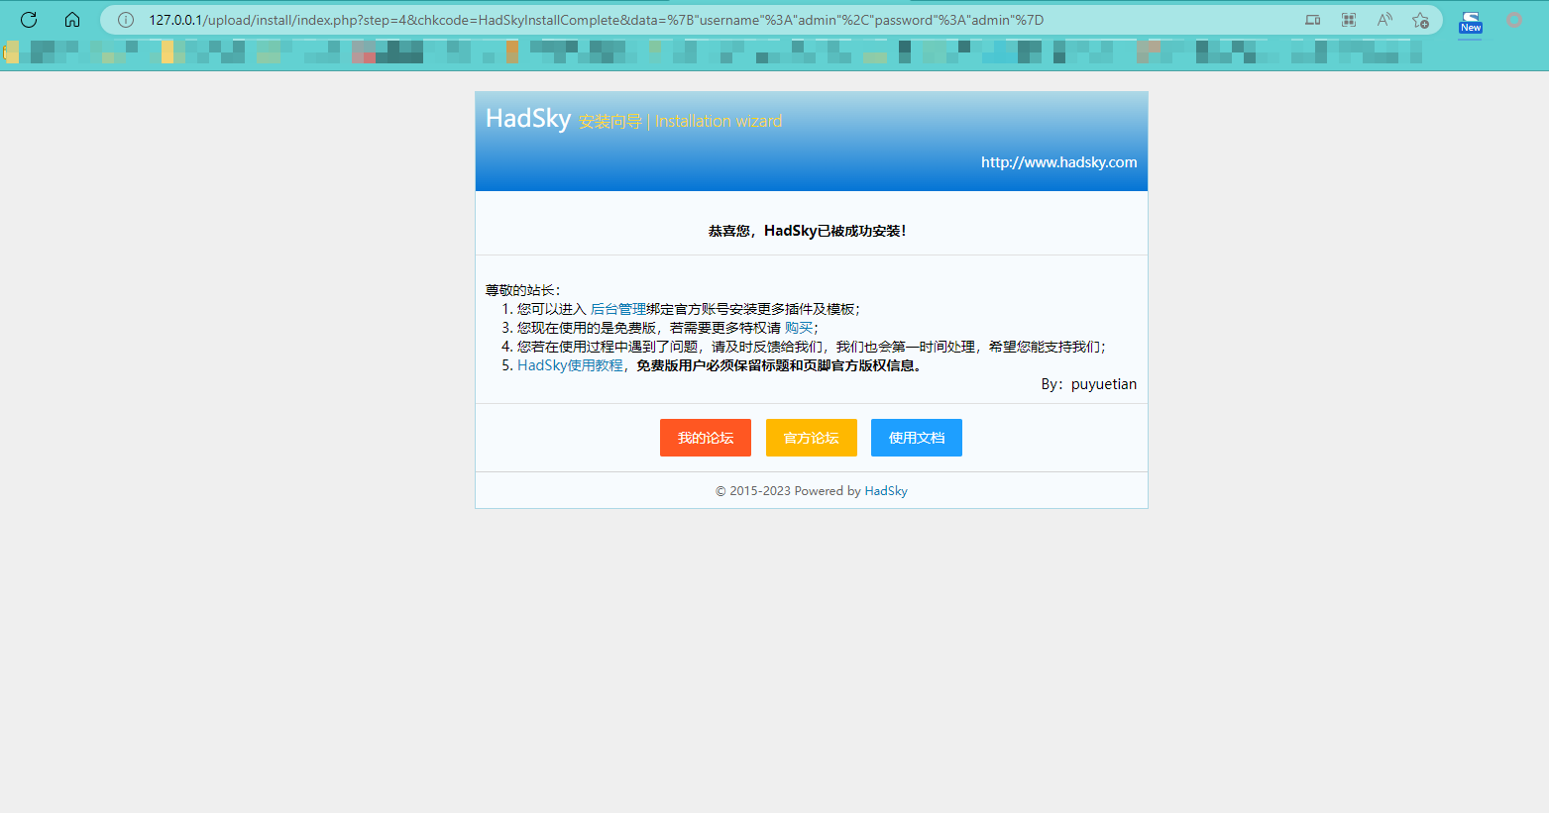The image size is (1549, 813).
Task: Click the http://www.hadsky.com header text
Action: tap(1059, 162)
